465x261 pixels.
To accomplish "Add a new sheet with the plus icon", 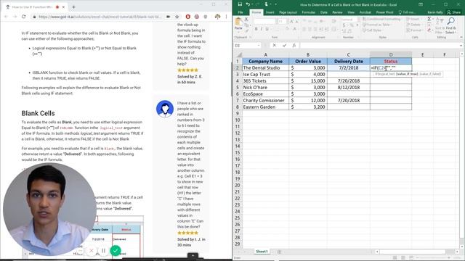I will point(279,252).
